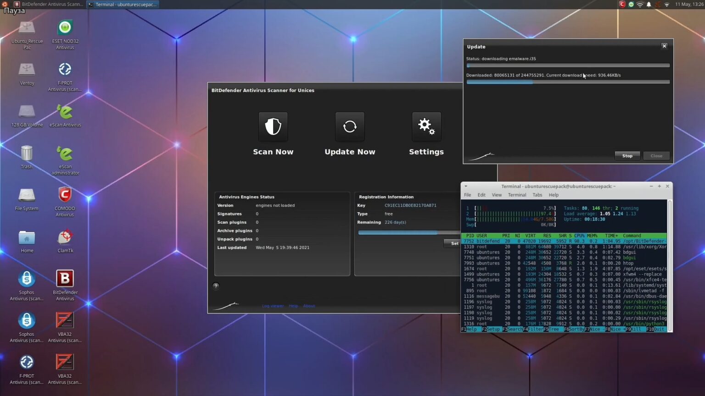705x396 pixels.
Task: Open the View menu in Terminal
Action: 497,195
